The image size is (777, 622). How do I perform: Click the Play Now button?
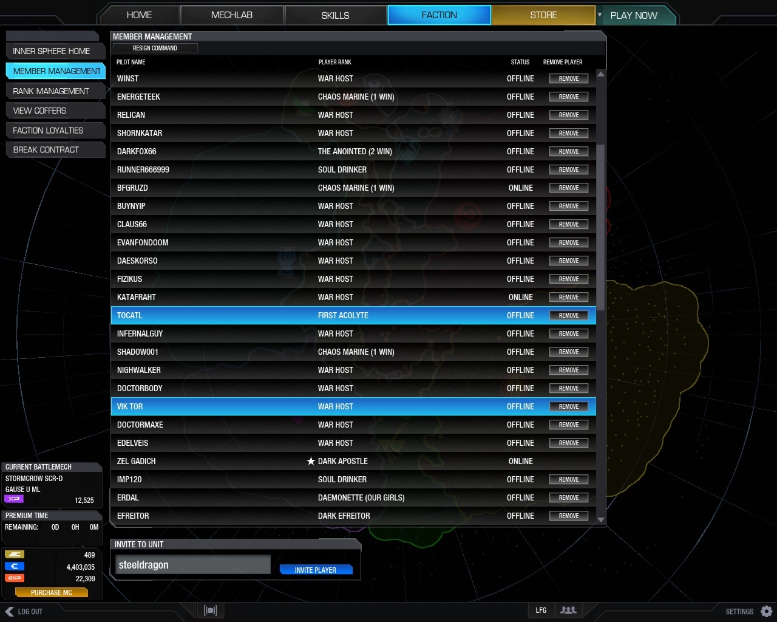[x=634, y=15]
